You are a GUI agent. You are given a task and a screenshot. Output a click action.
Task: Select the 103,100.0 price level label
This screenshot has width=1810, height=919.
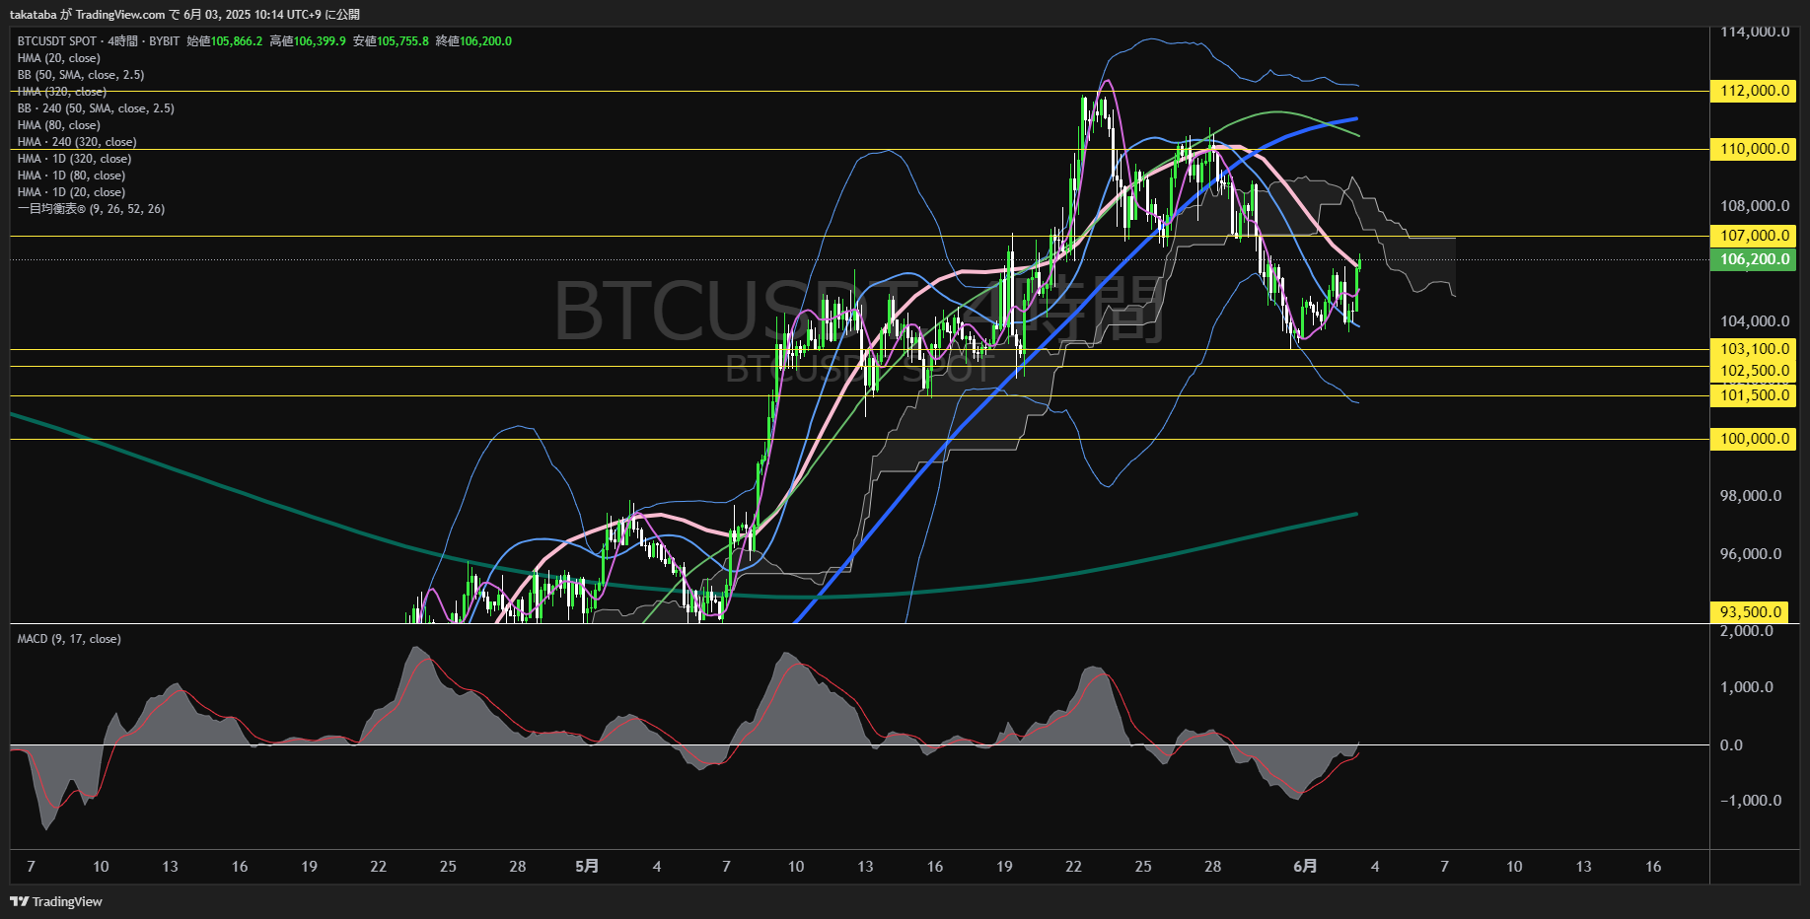[x=1754, y=349]
